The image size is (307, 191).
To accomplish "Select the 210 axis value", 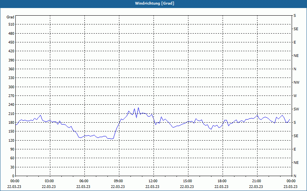I will 12,113.
